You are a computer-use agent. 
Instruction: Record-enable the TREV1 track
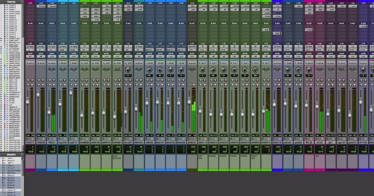click(53, 80)
